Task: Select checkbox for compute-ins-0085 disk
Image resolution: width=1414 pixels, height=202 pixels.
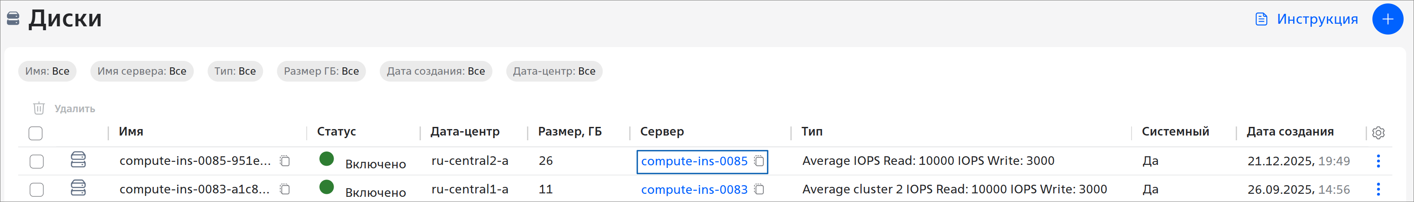Action: (37, 161)
